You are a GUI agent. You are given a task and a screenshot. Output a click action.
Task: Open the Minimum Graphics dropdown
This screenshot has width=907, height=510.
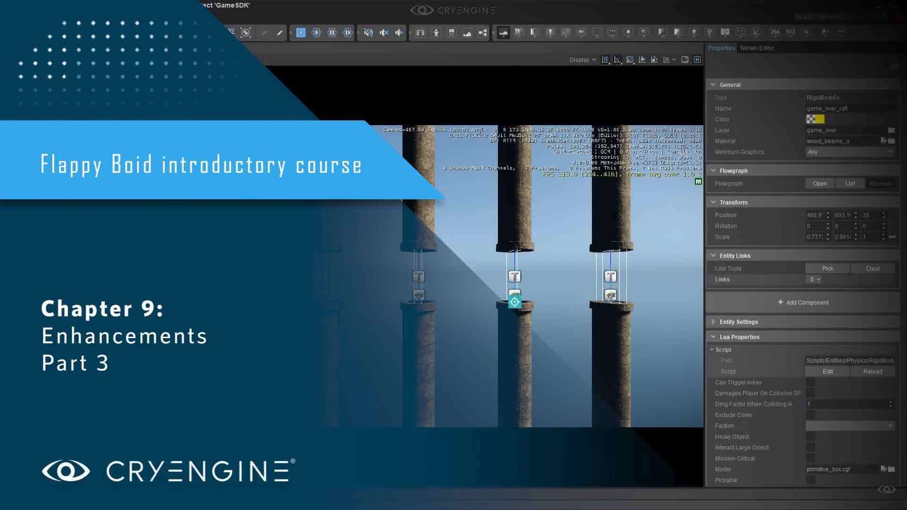[x=849, y=152]
